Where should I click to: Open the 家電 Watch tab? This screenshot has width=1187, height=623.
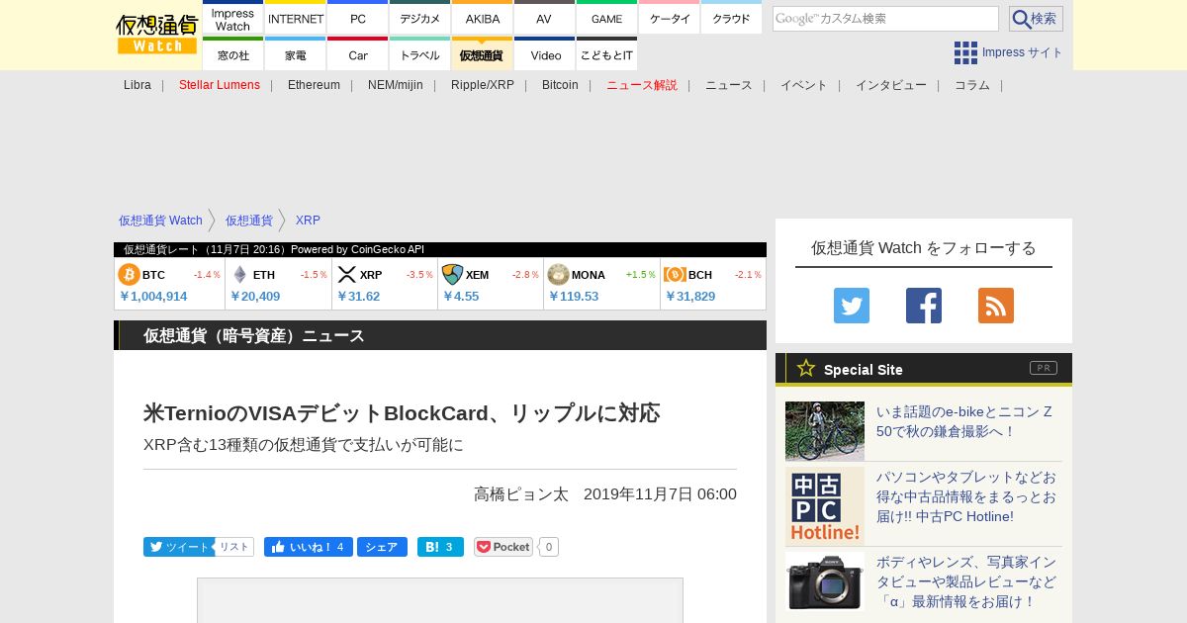[296, 54]
